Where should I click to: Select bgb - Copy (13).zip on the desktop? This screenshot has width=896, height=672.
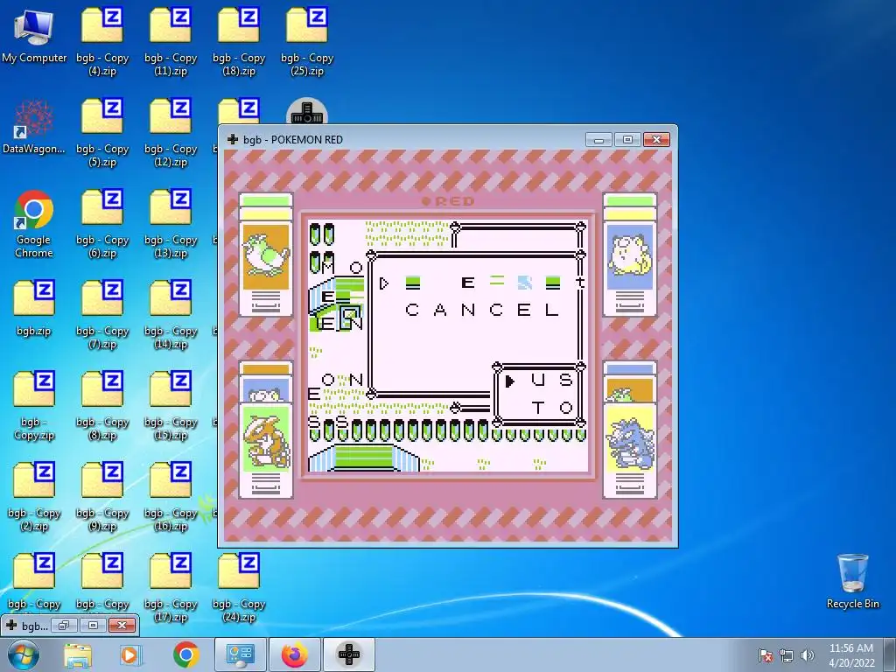171,224
